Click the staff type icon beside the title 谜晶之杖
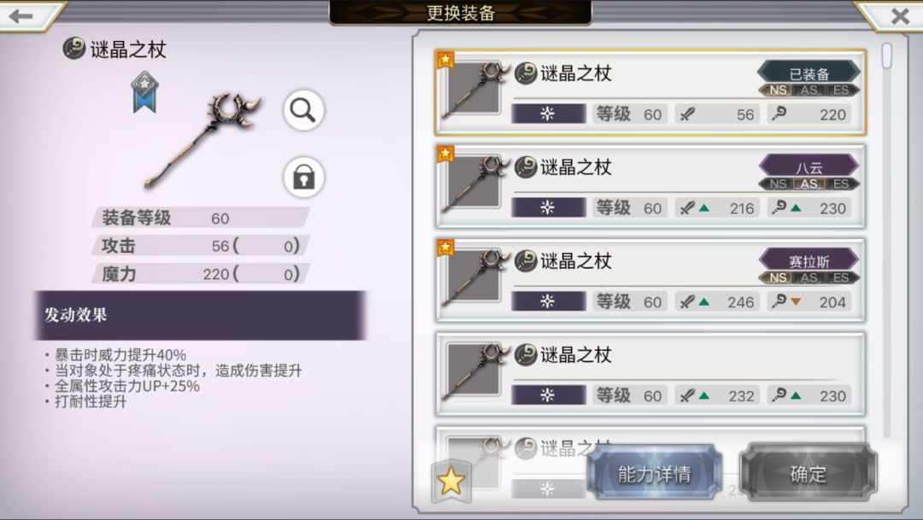This screenshot has width=923, height=520. tap(74, 48)
